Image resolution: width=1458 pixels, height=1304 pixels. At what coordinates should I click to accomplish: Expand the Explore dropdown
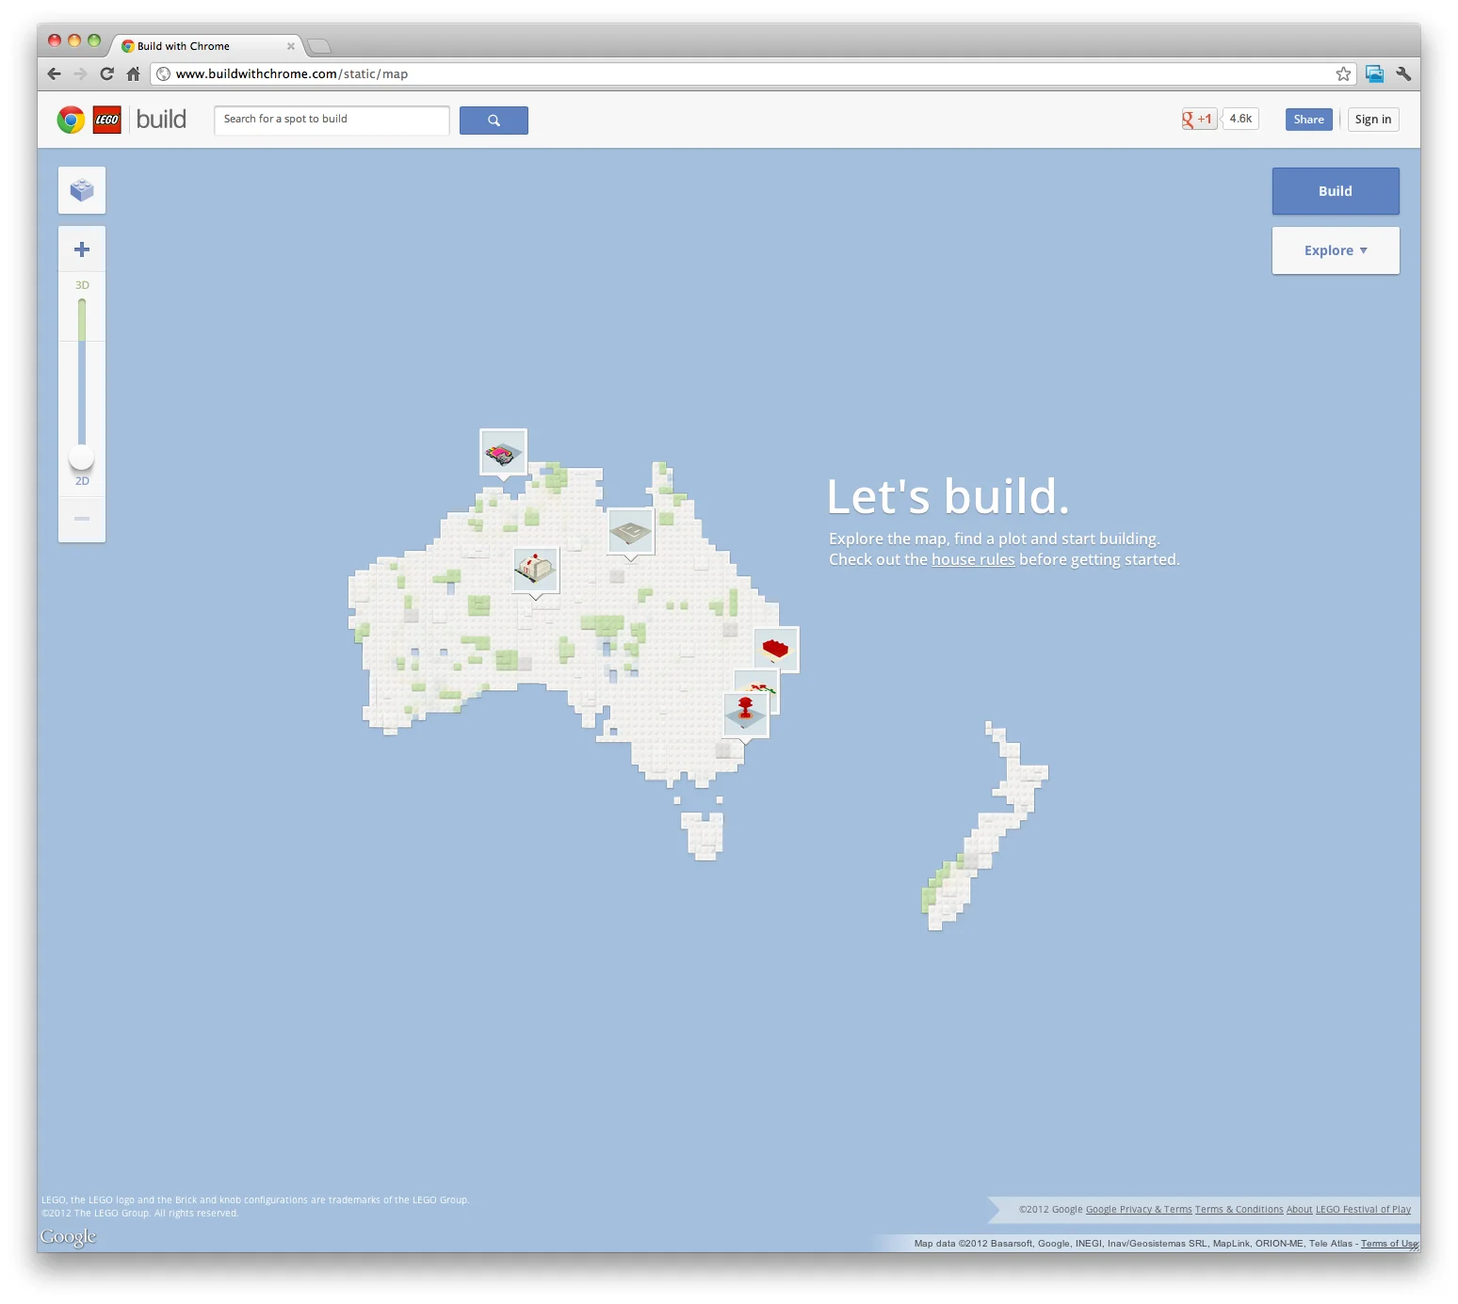point(1336,250)
